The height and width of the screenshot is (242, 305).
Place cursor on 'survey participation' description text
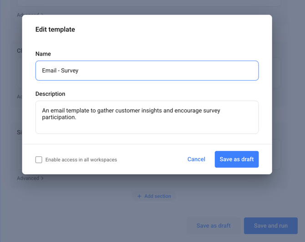[x=59, y=117]
